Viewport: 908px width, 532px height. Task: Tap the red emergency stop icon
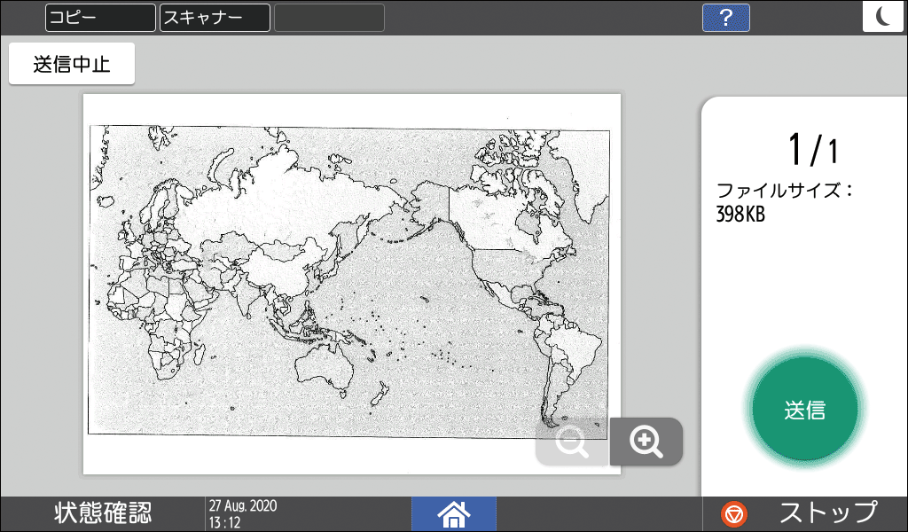[x=733, y=512]
